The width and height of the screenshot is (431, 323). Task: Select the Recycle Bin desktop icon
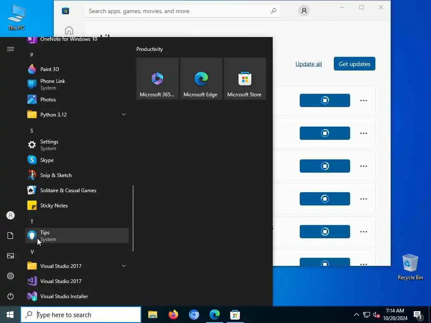coord(410,267)
